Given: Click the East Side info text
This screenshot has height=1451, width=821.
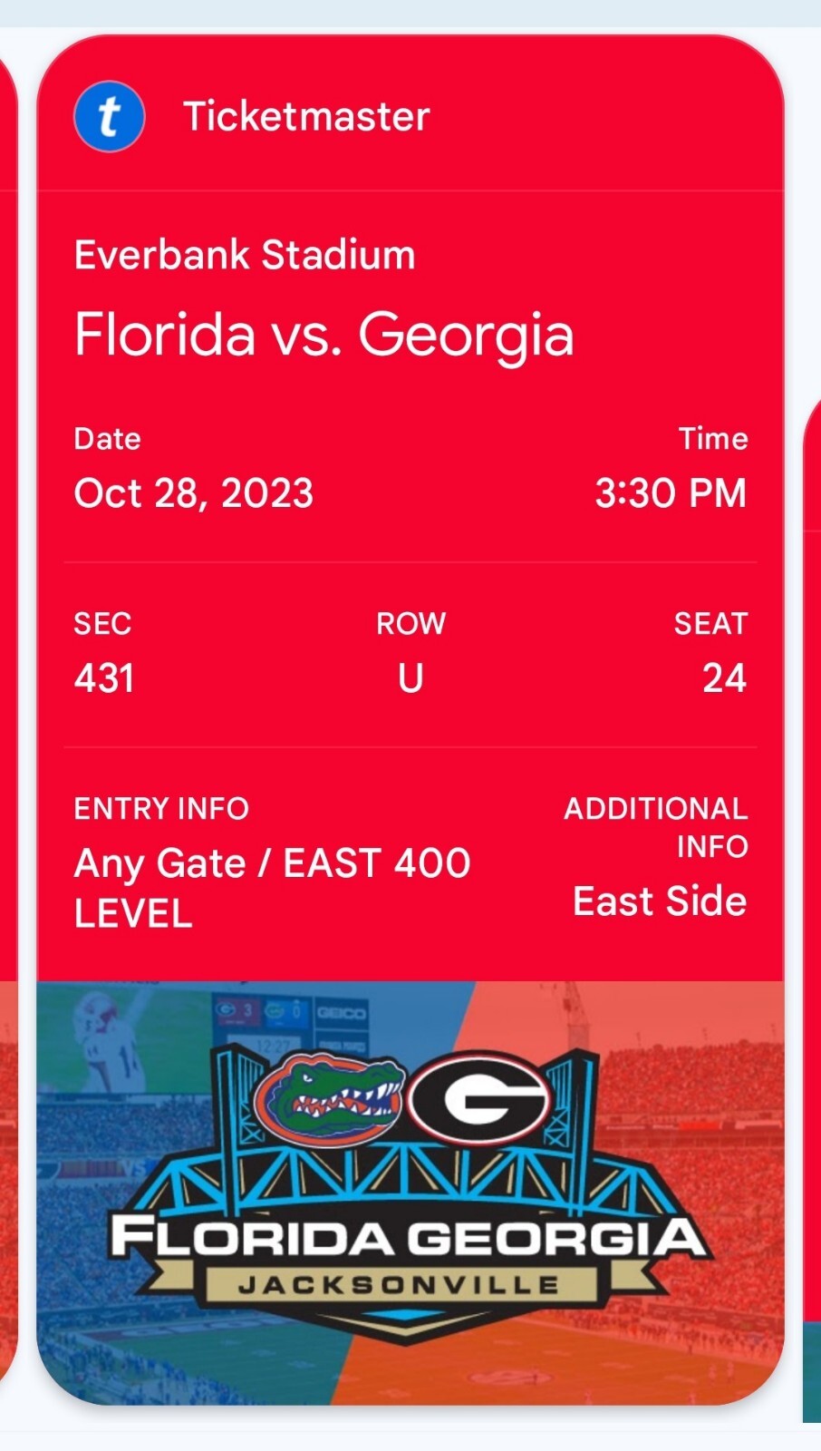Looking at the screenshot, I should coord(659,901).
